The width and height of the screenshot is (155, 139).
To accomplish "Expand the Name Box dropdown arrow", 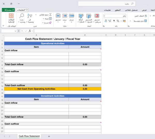I will click(16, 31).
